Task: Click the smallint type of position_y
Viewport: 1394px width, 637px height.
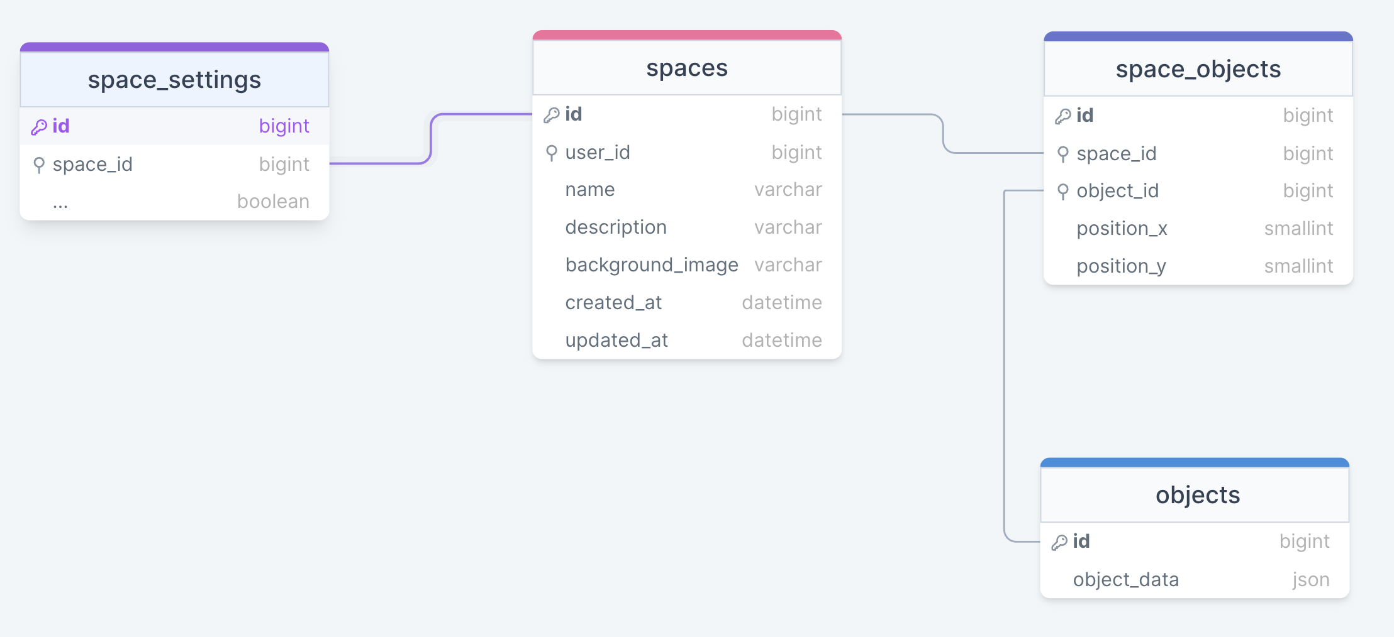Action: click(x=1299, y=266)
